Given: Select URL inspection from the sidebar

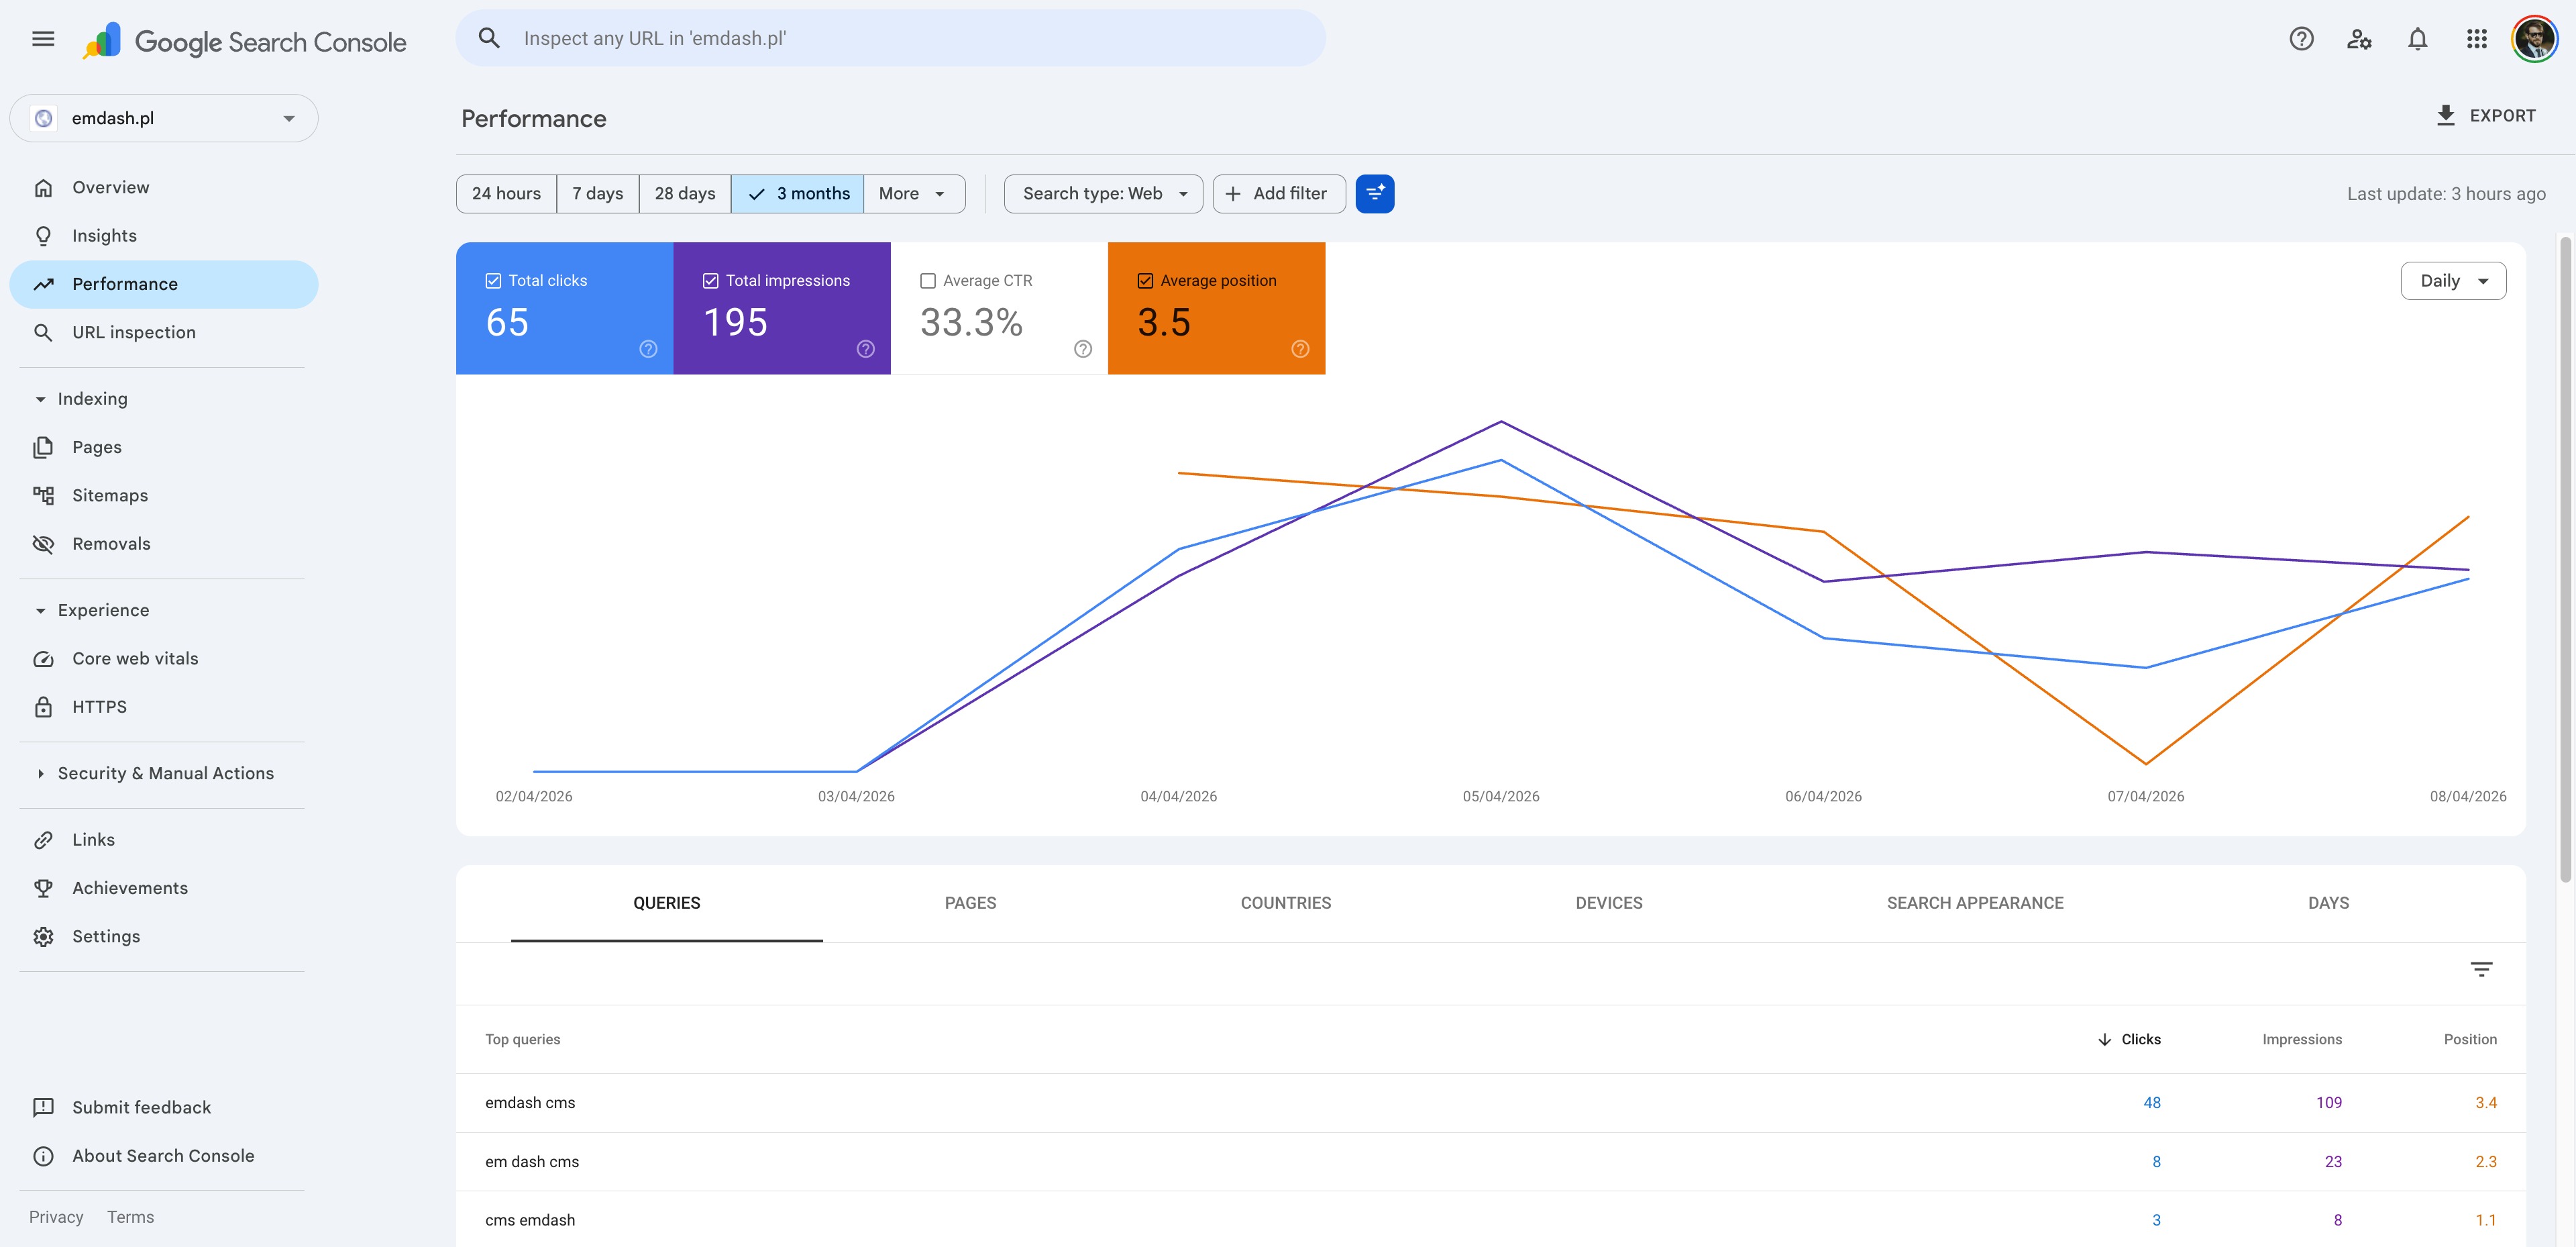Looking at the screenshot, I should pos(133,332).
